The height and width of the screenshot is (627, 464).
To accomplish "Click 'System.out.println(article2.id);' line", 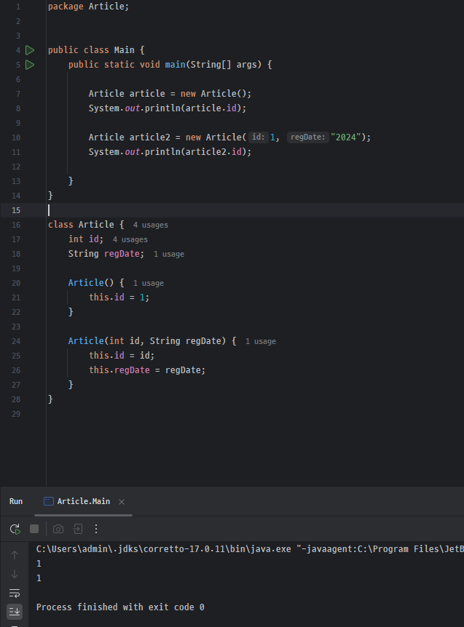I will pyautogui.click(x=170, y=152).
